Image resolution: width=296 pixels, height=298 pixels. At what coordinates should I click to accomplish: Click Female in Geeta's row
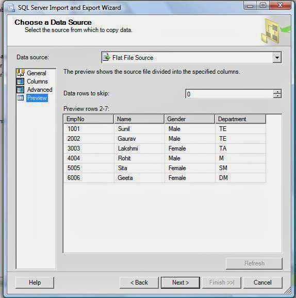[177, 178]
